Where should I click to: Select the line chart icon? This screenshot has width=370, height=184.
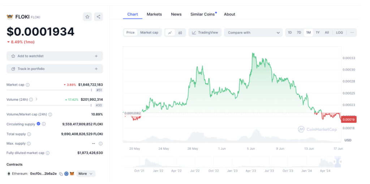pyautogui.click(x=170, y=33)
